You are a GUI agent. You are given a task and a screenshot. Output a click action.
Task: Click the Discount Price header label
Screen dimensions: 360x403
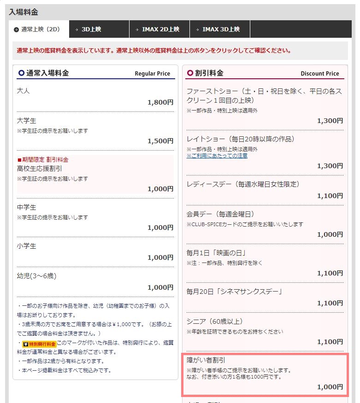319,74
